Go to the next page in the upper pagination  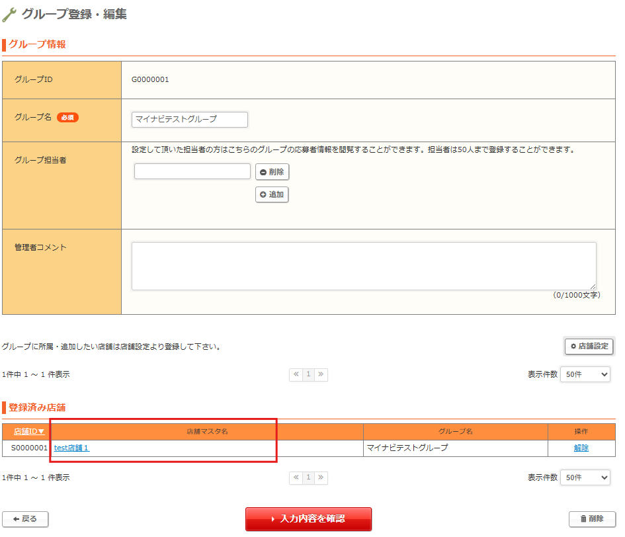pos(321,374)
